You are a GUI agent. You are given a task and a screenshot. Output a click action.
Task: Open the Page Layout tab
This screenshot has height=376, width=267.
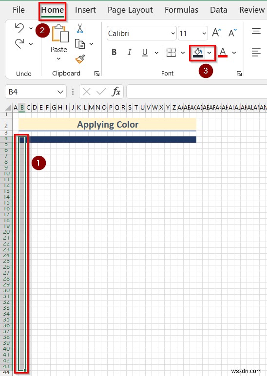pos(130,10)
